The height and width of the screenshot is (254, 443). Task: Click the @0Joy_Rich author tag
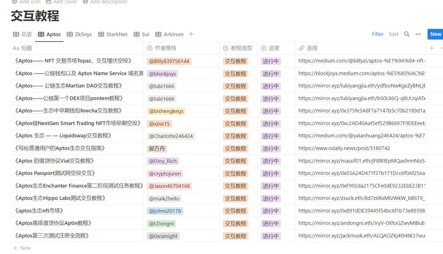163,161
